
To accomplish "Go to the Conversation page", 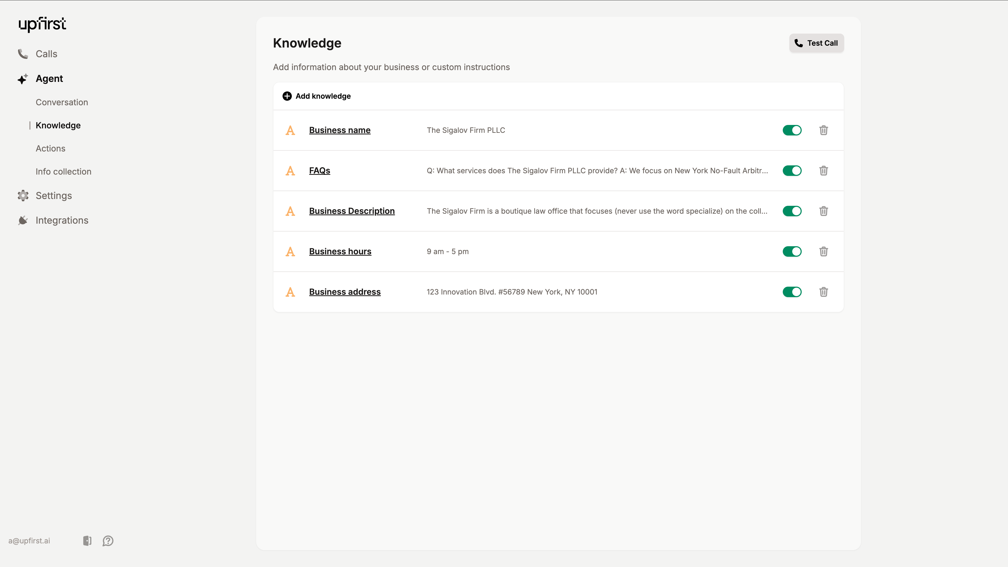I will (x=62, y=103).
